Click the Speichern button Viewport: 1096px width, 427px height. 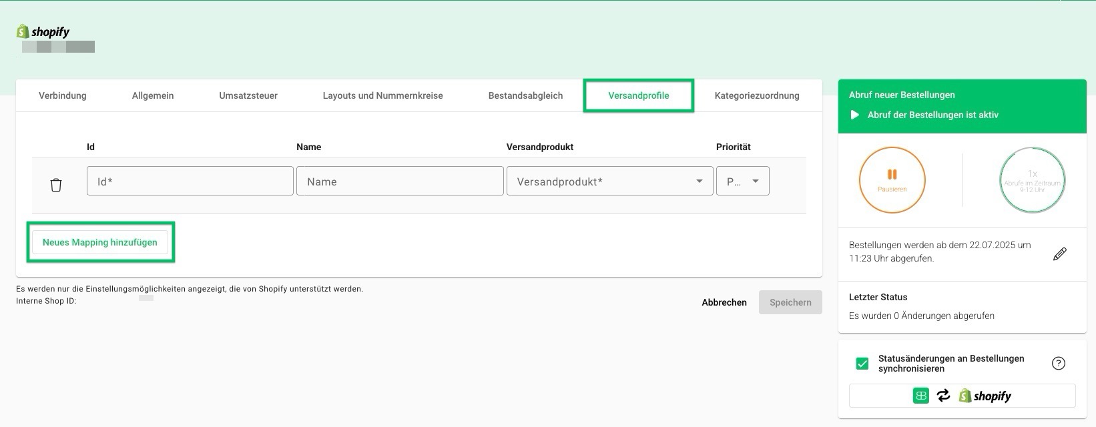(x=790, y=302)
